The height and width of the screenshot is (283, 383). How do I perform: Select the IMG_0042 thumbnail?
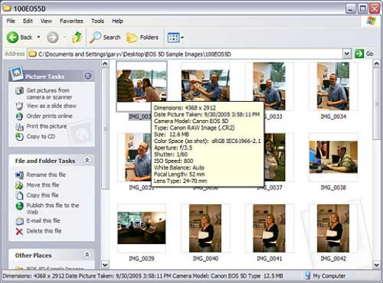tap(333, 228)
